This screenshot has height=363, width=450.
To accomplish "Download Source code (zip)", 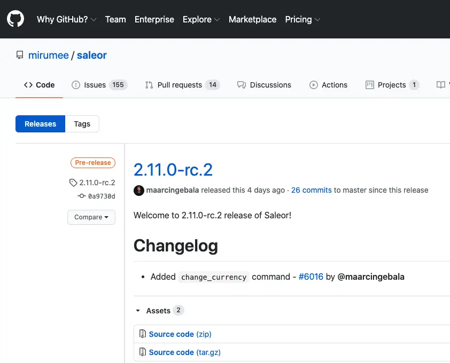I will pyautogui.click(x=180, y=334).
